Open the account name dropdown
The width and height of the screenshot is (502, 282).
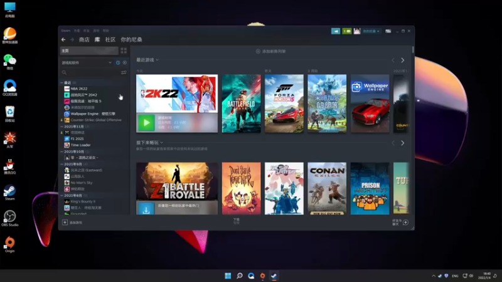(371, 31)
